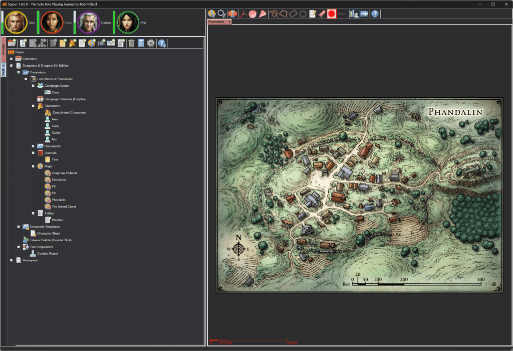Viewport: 513px width, 351px height.
Task: Click the settings gear icon
Action: (x=150, y=44)
